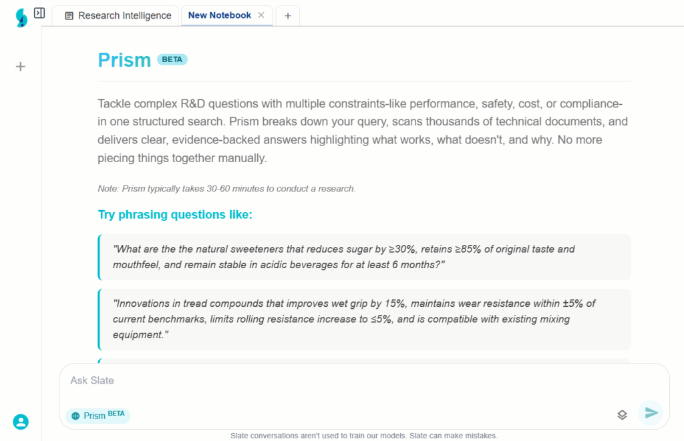This screenshot has height=441, width=684.
Task: Click the note about 30-60 minutes research
Action: (x=226, y=189)
